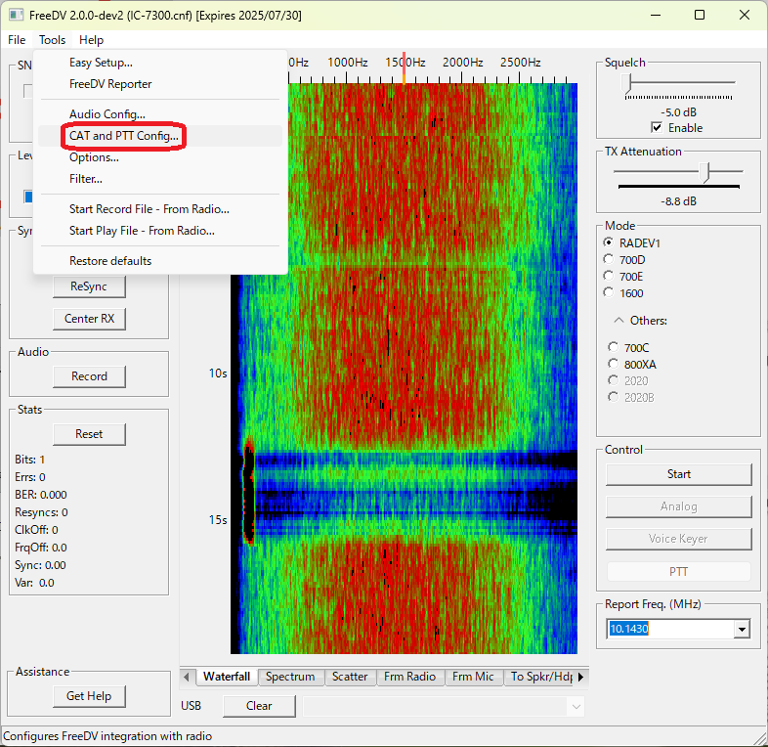The height and width of the screenshot is (747, 768).
Task: Reset the Stats counters
Action: (89, 434)
